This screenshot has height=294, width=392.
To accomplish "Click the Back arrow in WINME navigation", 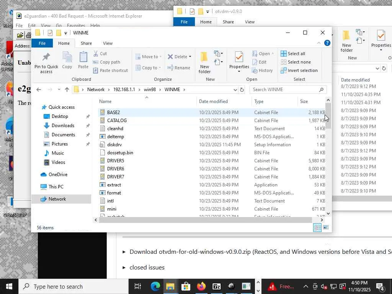I will click(x=39, y=90).
